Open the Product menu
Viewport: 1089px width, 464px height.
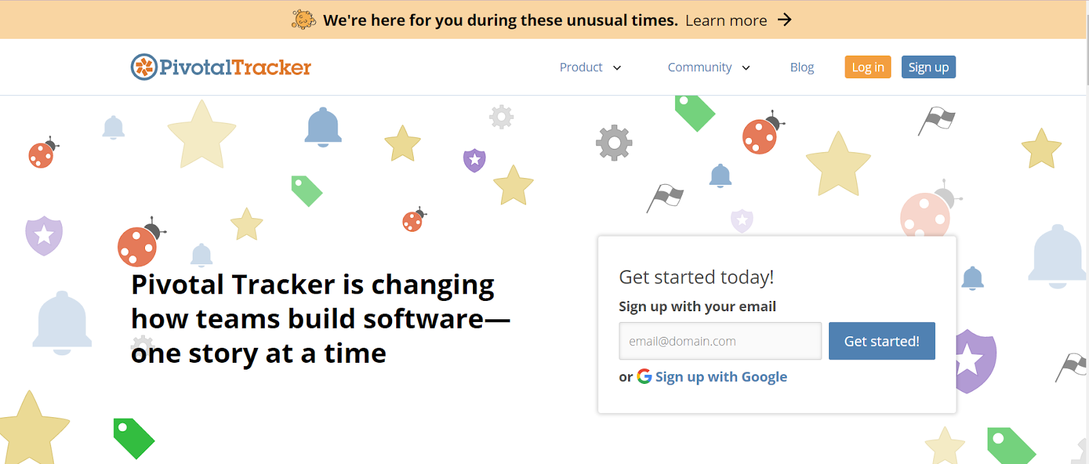pos(581,67)
